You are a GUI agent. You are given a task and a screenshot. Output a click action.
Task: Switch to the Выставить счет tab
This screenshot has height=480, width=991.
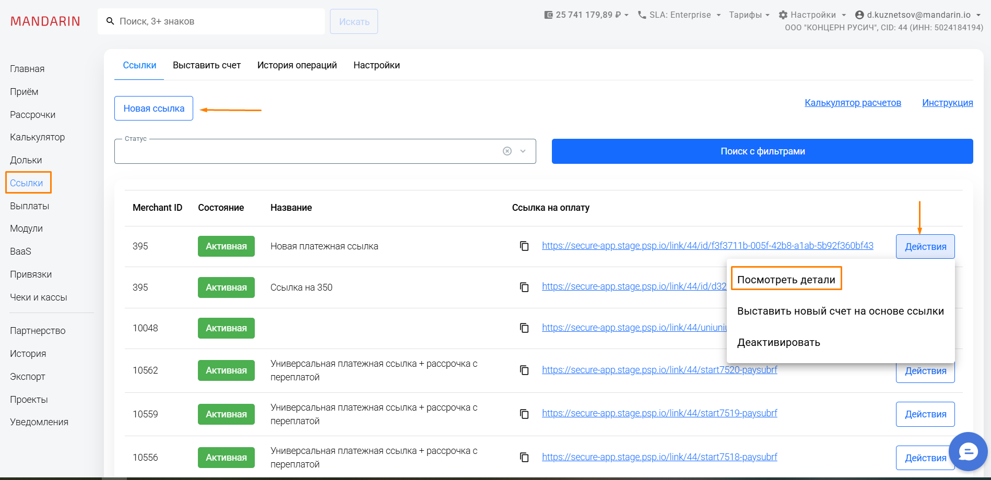pyautogui.click(x=207, y=65)
